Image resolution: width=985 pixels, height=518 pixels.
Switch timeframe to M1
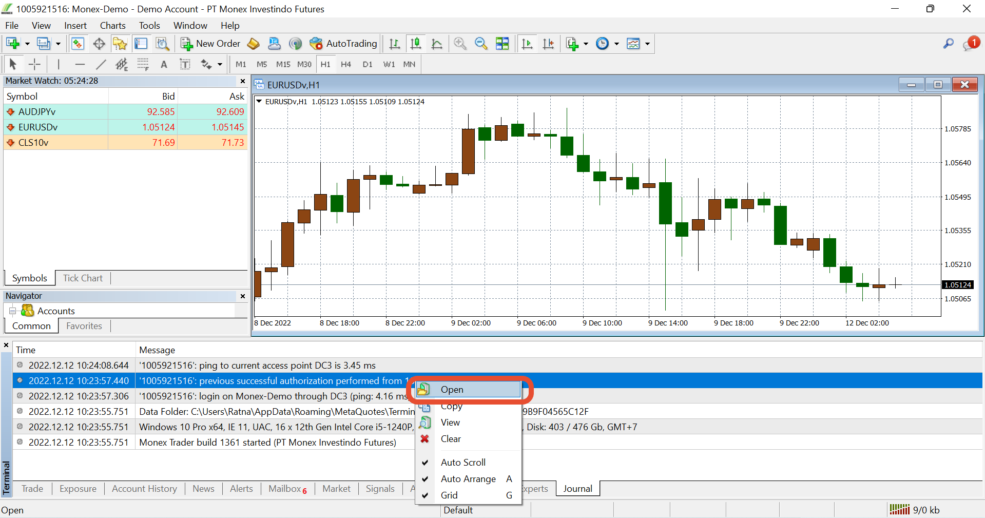pos(241,64)
